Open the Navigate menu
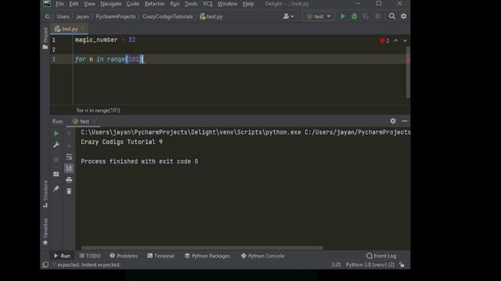Viewport: 501px width, 281px height. pos(110,4)
